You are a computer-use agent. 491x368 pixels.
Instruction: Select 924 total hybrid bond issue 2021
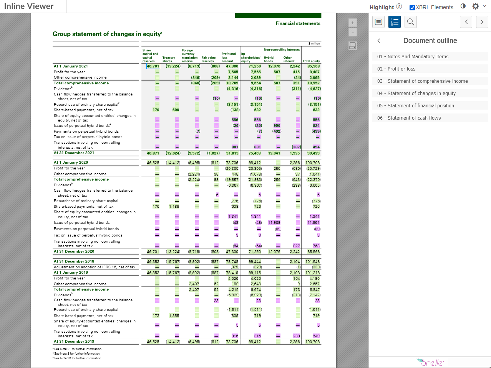pyautogui.click(x=316, y=126)
